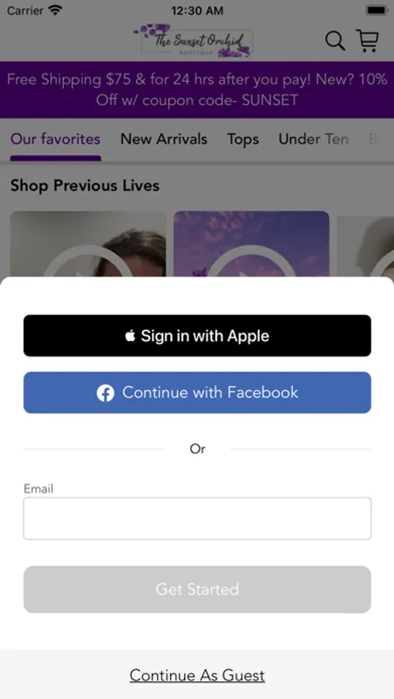Play the first previous live video
This screenshot has height=699, width=394.
pos(89,244)
